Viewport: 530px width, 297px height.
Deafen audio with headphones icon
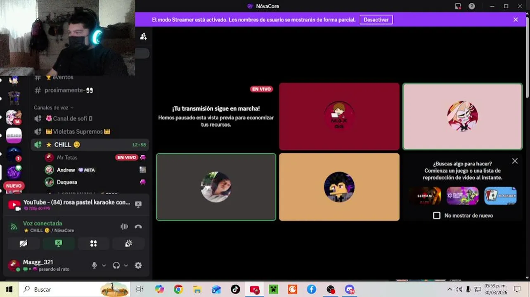(116, 265)
